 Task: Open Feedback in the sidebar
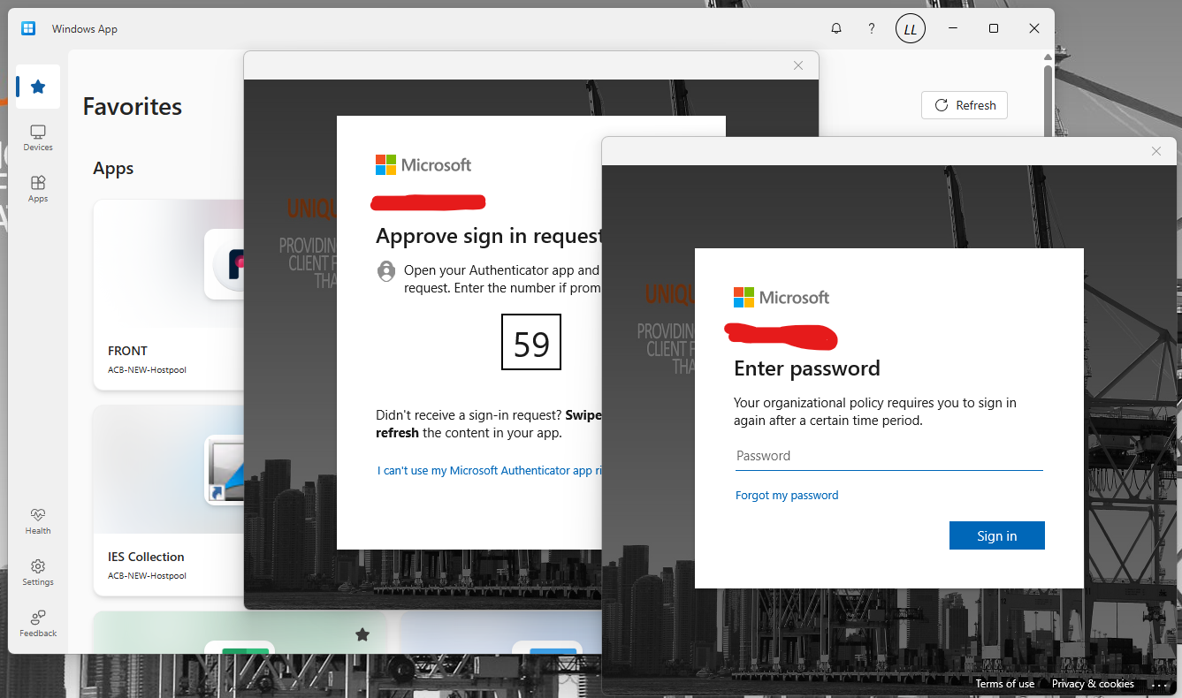38,624
